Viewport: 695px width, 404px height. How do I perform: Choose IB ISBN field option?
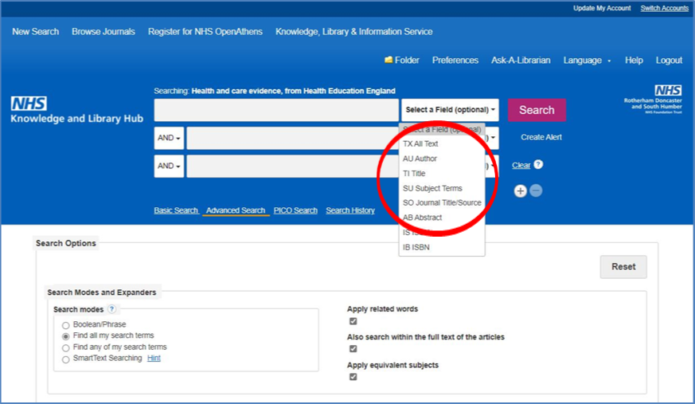(x=442, y=247)
